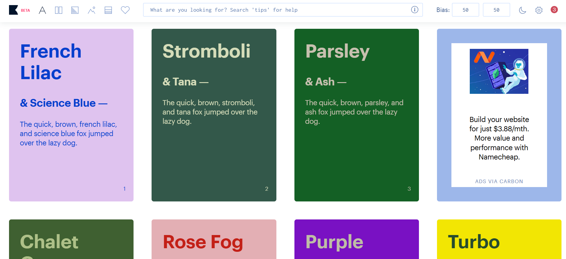The width and height of the screenshot is (566, 259).
Task: Click the red notification badge showing 3
Action: [554, 10]
